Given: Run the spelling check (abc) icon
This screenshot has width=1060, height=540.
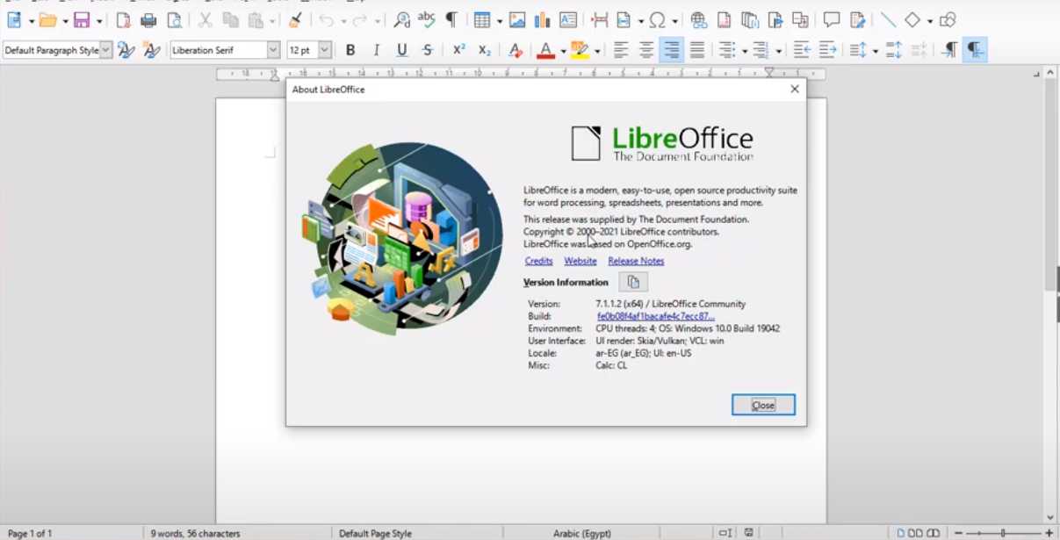Looking at the screenshot, I should coord(427,19).
